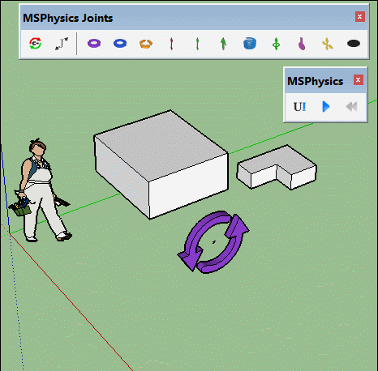Click the gray axes arrow tool icon

click(62, 44)
